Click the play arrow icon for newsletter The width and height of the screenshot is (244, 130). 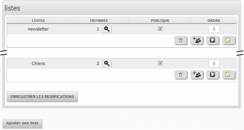[x=212, y=40]
